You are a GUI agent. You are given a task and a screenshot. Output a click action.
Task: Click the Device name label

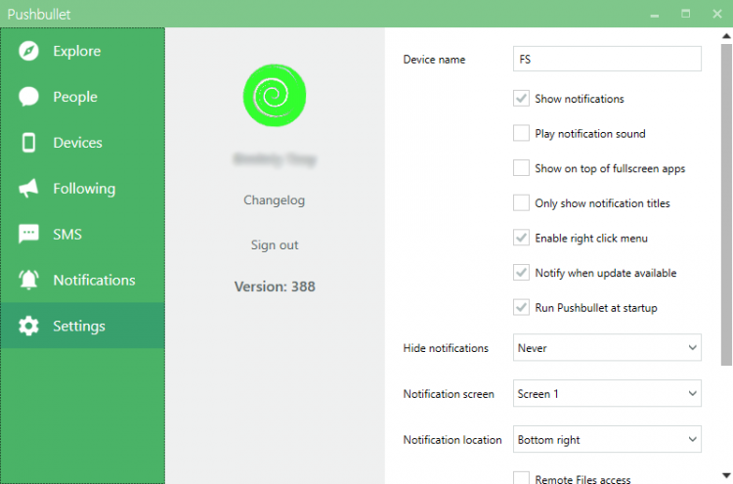tap(434, 60)
